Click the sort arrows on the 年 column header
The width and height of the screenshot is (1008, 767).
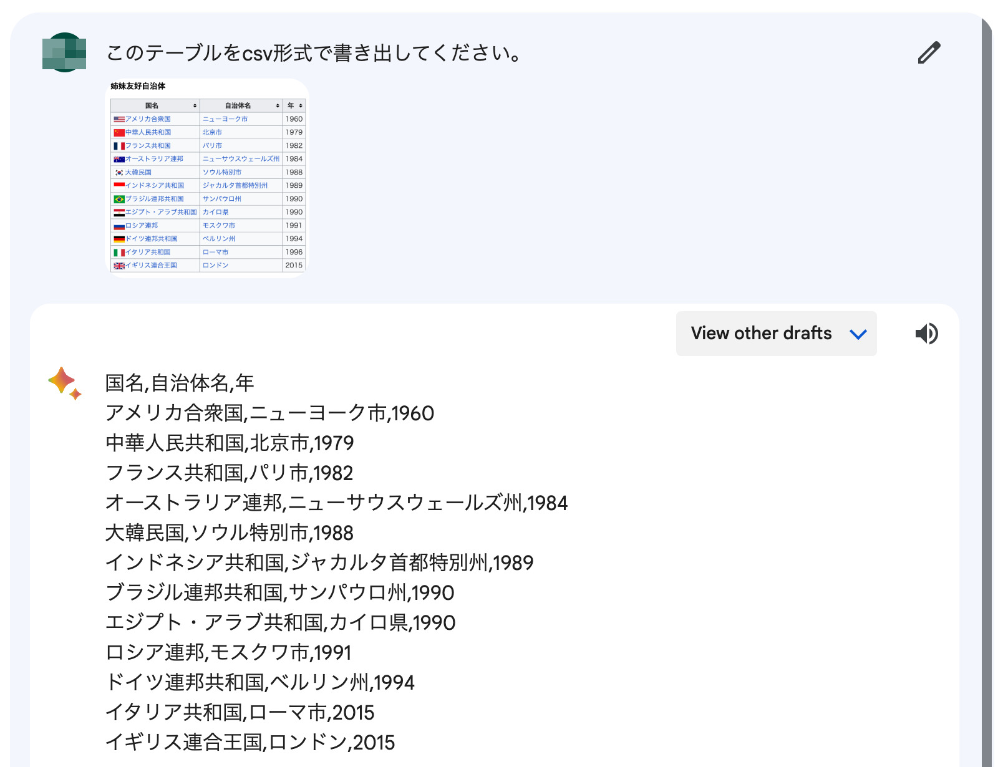pos(301,106)
